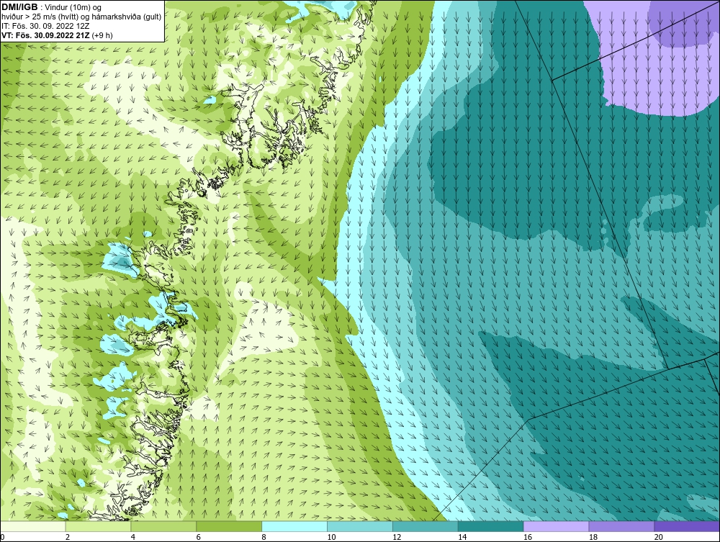720x542 pixels.
Task: Click the 2–4 m/s light green legend swatch
Action: point(98,526)
